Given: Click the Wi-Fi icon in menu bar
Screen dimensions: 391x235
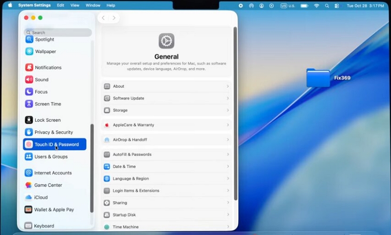Looking at the screenshot, I should click(x=317, y=6).
